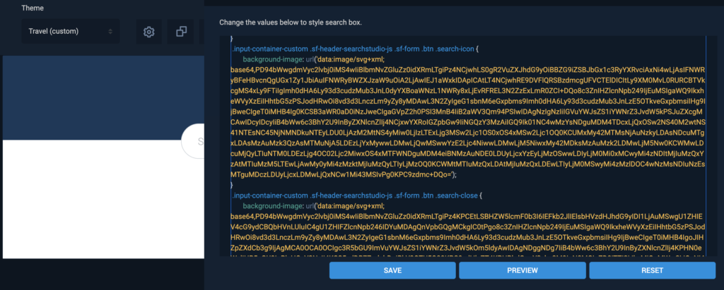Click the closing brace before .search-close rule
724x290 pixels.
pos(232,185)
